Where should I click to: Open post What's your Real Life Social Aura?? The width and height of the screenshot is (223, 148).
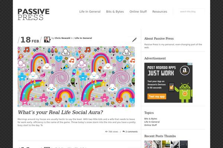click(60, 112)
